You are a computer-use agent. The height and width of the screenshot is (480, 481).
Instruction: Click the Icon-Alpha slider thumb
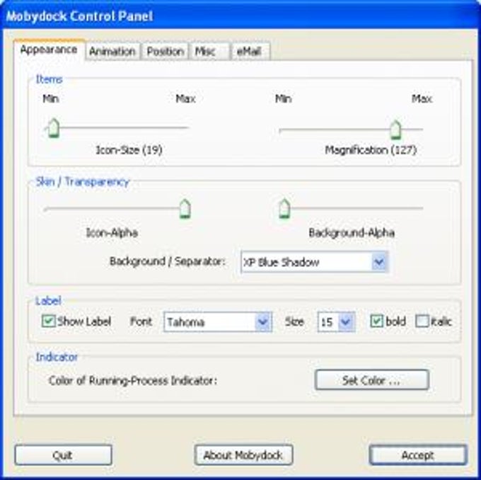185,209
